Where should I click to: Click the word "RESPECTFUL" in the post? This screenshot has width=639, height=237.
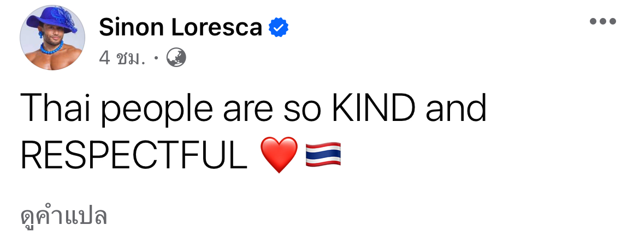point(134,155)
